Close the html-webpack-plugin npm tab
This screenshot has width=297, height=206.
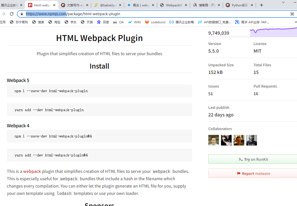click(54, 5)
